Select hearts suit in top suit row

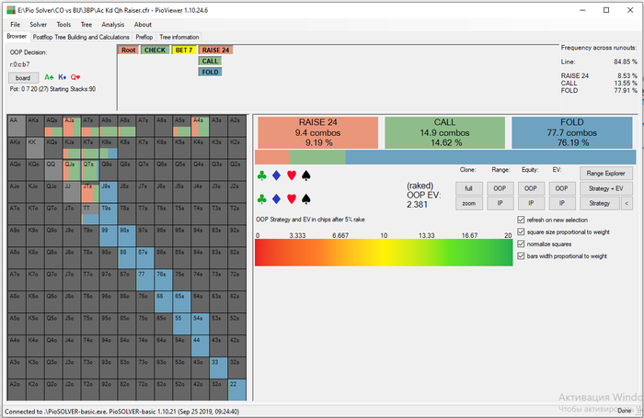tap(292, 176)
